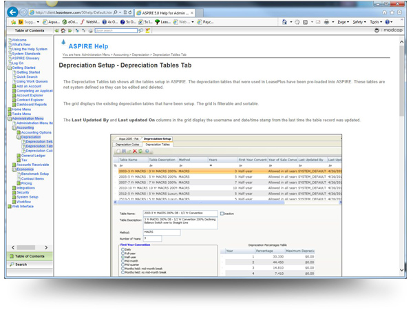Collapse the Accounting tree node
This screenshot has height=310, width=413.
coord(14,128)
